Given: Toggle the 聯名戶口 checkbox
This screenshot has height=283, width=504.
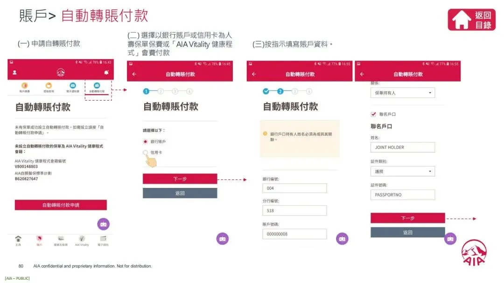Looking at the screenshot, I should coord(373,114).
